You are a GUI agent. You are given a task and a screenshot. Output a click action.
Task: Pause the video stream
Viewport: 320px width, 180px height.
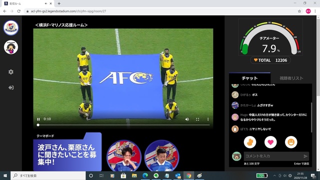tap(38, 119)
